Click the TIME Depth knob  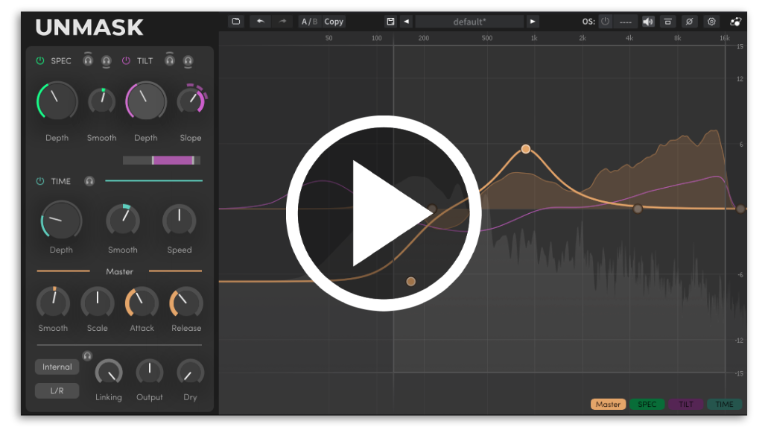pos(61,220)
